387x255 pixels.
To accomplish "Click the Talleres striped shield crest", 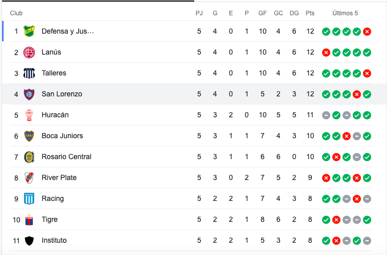I will pos(29,73).
